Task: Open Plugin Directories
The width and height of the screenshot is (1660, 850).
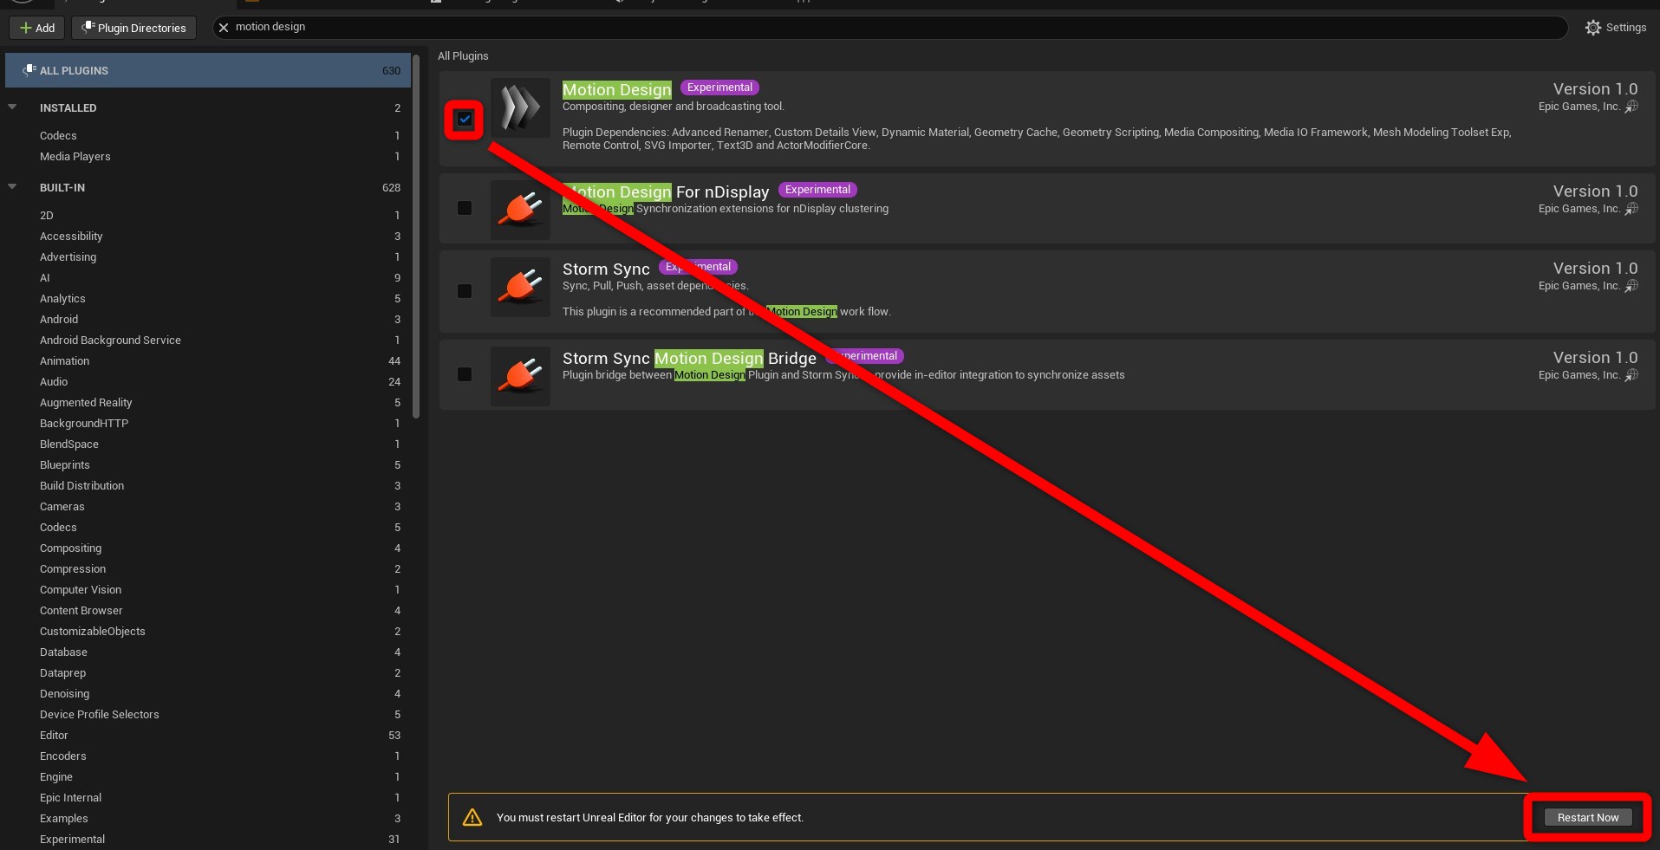Action: pos(134,28)
